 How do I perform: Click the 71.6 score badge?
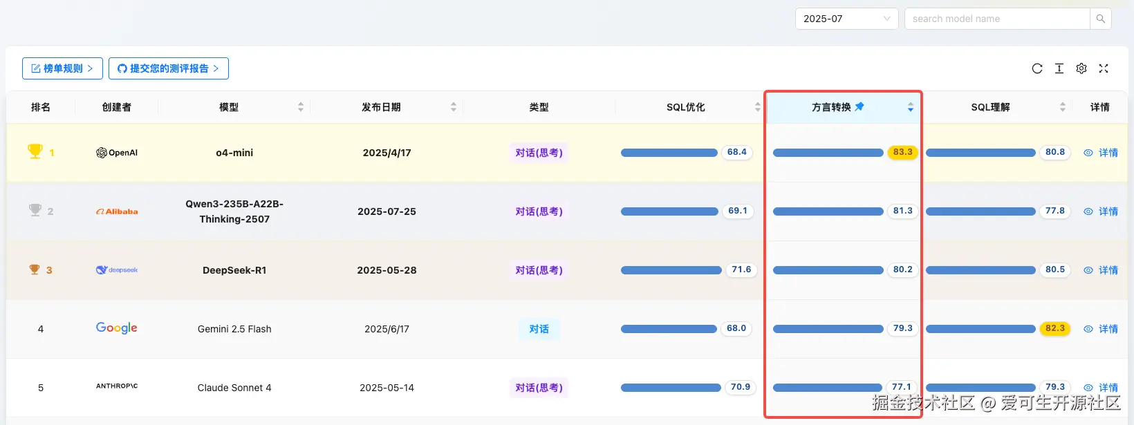pos(741,270)
